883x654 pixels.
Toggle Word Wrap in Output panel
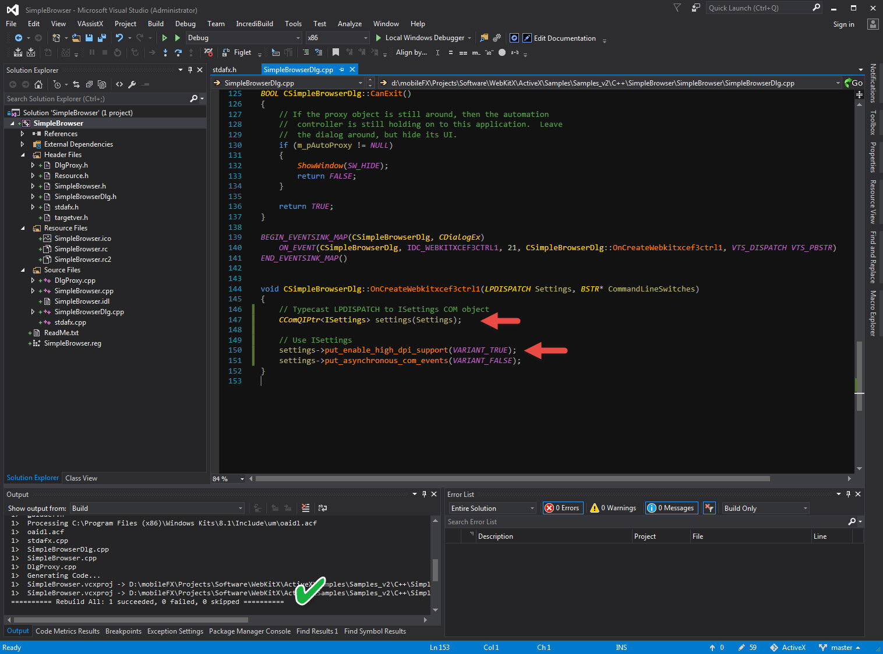point(323,508)
